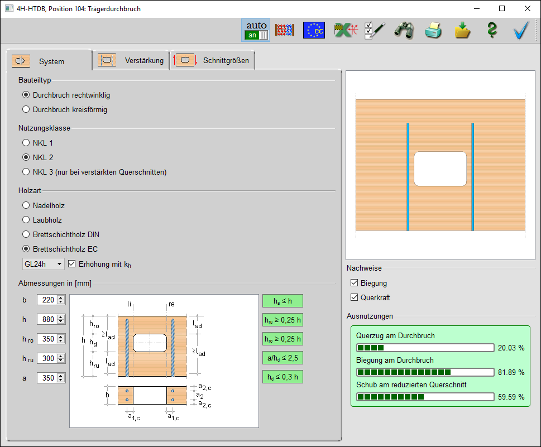Enable the Erhöhung mit kh checkbox

coord(71,263)
